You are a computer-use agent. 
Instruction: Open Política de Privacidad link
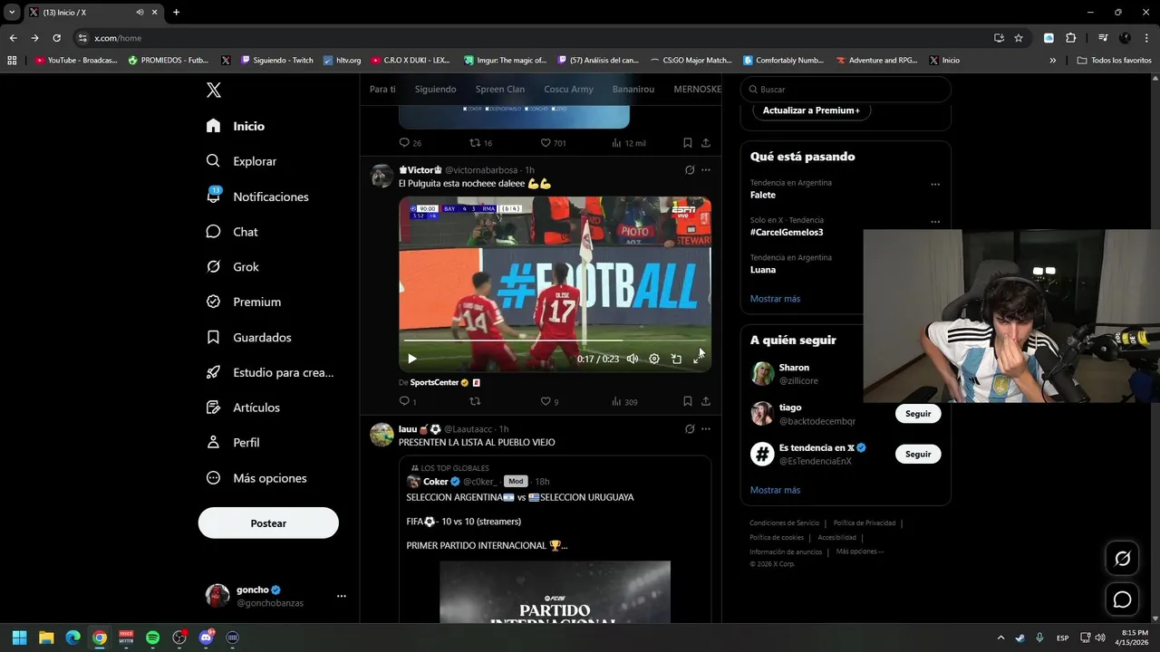pyautogui.click(x=864, y=523)
